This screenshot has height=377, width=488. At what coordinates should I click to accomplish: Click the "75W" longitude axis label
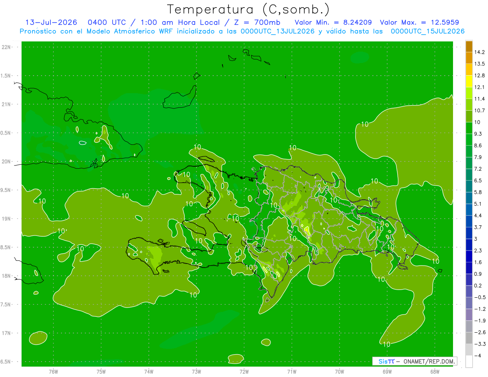point(101,371)
